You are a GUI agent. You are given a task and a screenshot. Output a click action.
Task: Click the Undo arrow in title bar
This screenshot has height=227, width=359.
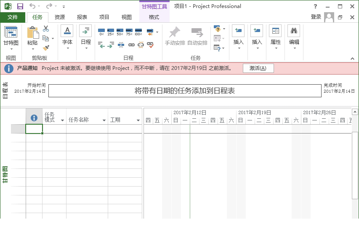tap(32, 6)
